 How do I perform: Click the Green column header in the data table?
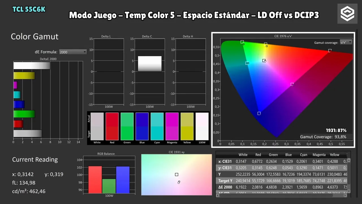click(x=273, y=155)
